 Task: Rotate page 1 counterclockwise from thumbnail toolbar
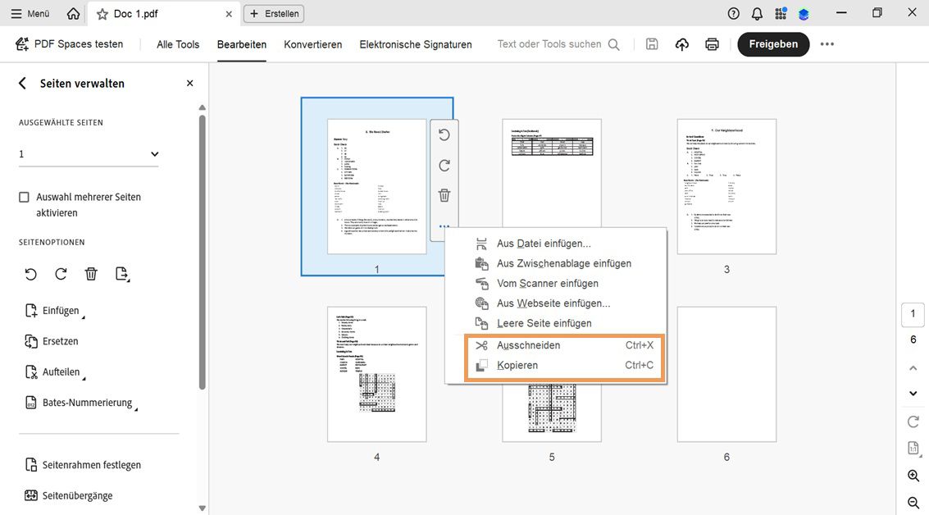coord(444,135)
